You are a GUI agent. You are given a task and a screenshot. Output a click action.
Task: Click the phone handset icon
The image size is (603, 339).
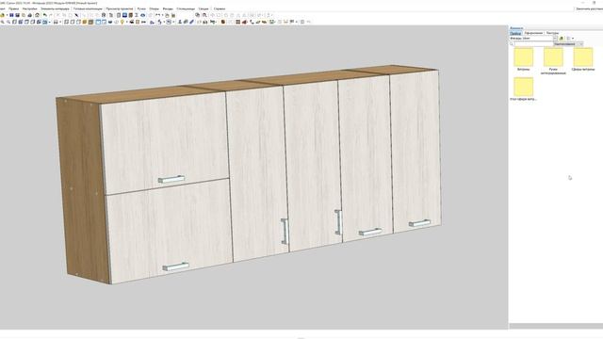point(252,22)
